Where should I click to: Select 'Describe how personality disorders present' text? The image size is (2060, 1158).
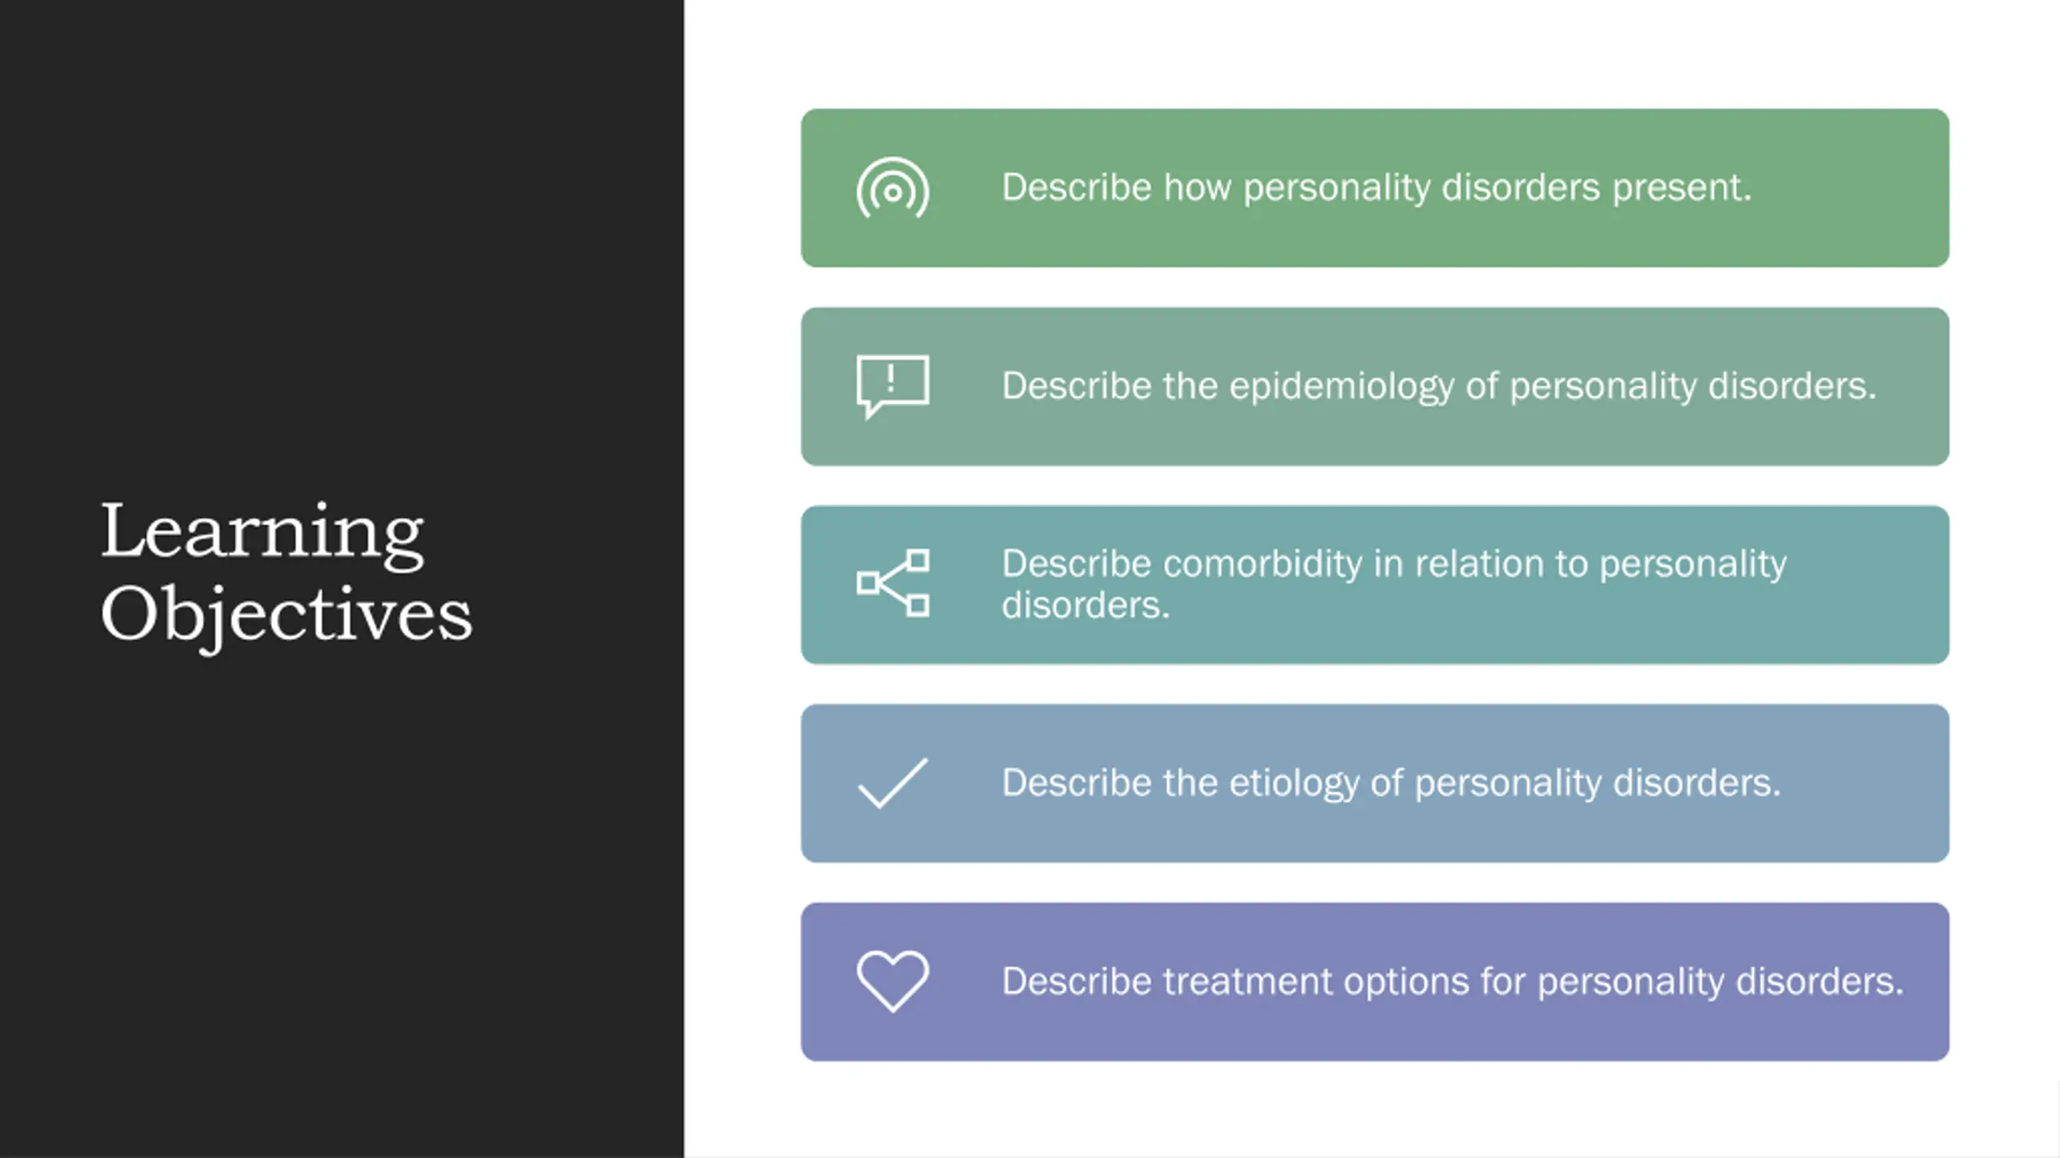coord(1376,188)
